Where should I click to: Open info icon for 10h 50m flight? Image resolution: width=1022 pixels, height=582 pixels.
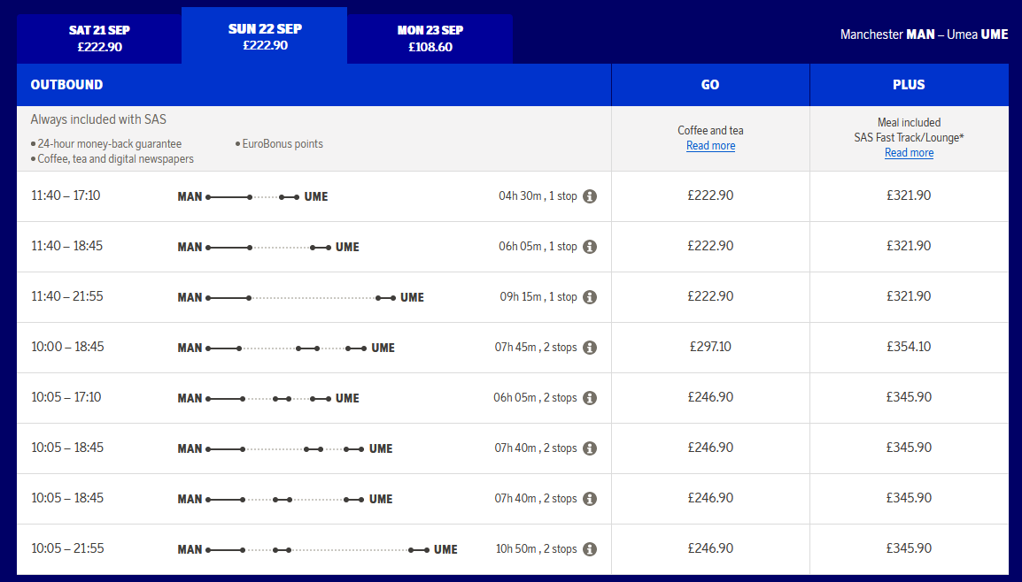pyautogui.click(x=590, y=548)
